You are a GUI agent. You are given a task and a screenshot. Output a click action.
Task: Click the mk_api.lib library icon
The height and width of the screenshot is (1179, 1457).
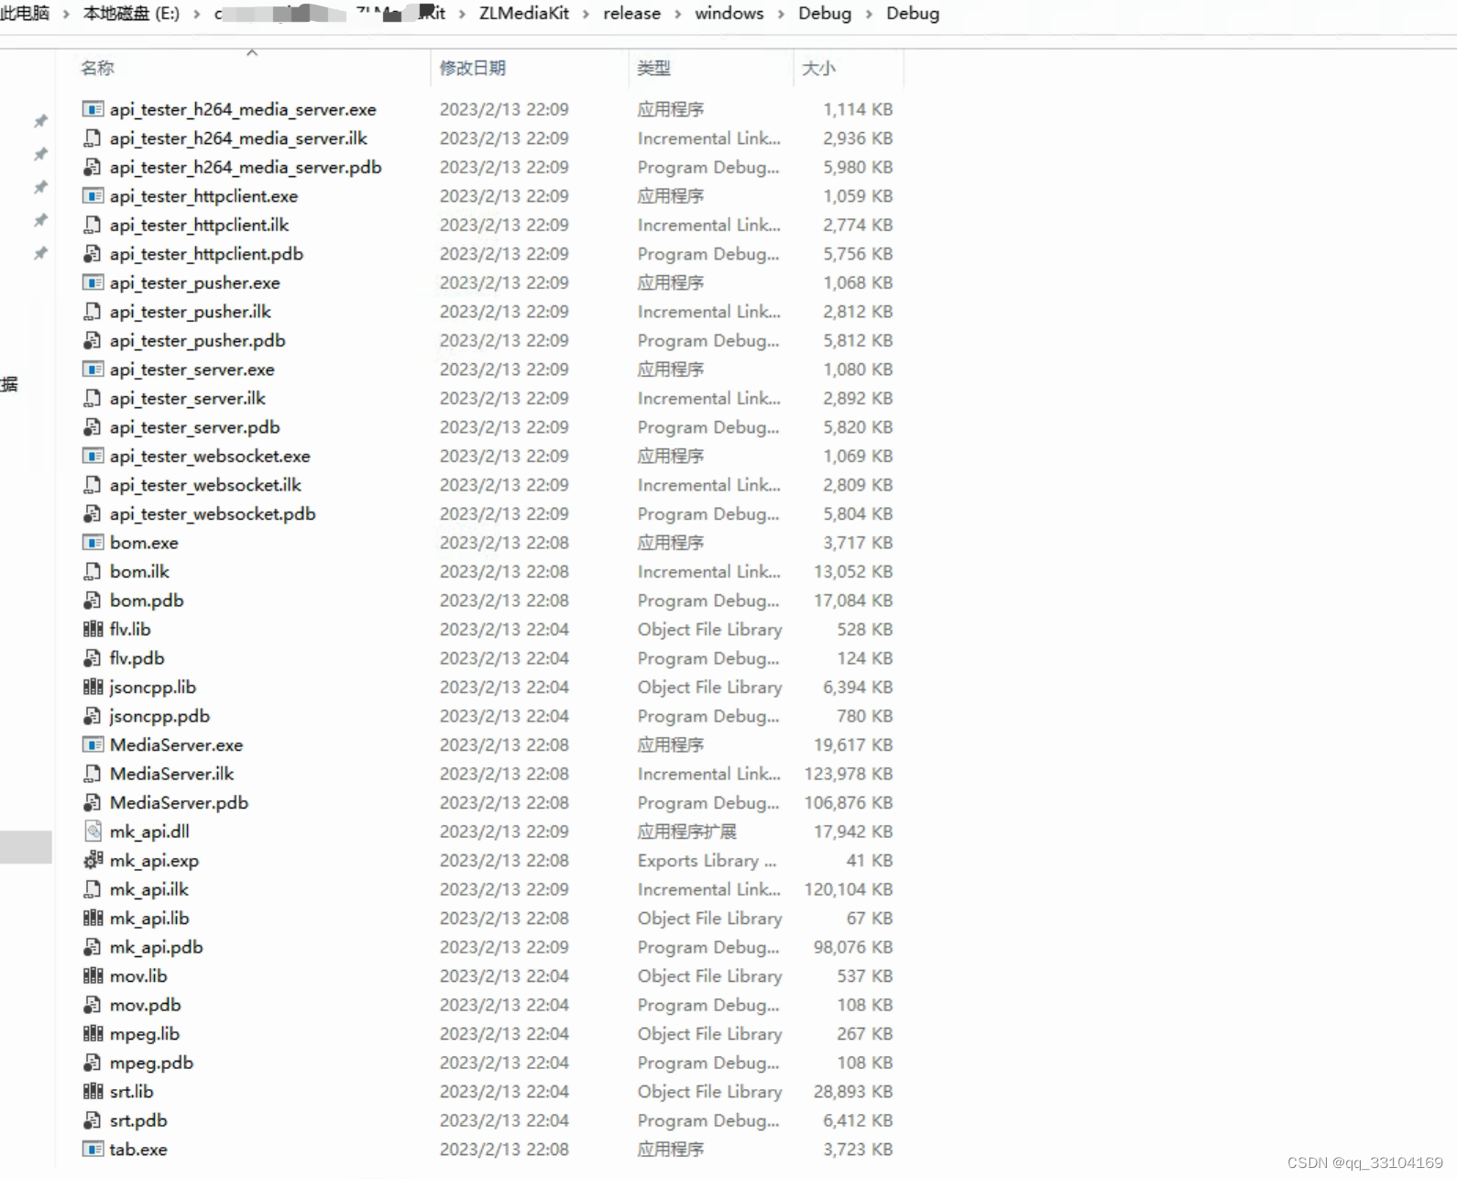click(x=93, y=918)
